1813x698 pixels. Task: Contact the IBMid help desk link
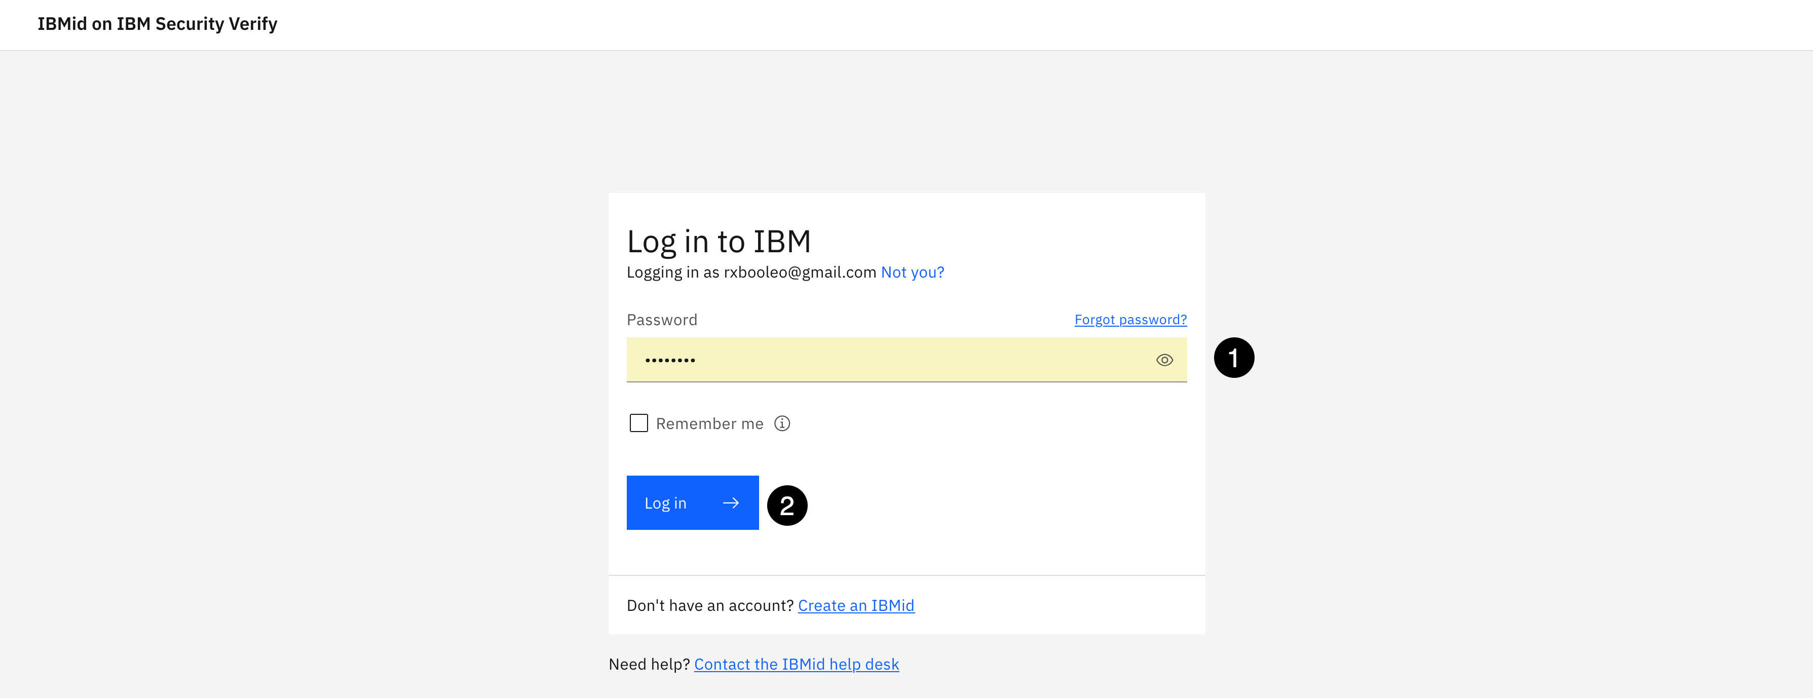[796, 664]
